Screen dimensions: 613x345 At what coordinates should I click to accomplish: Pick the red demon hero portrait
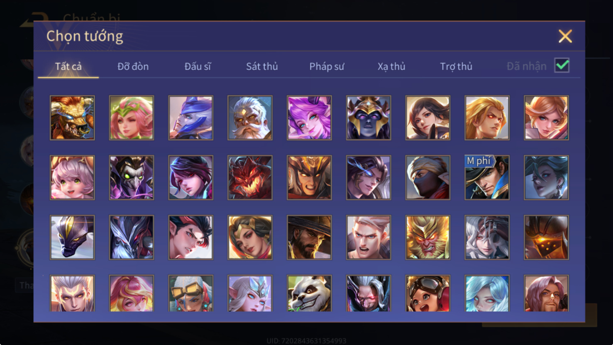[x=250, y=178]
